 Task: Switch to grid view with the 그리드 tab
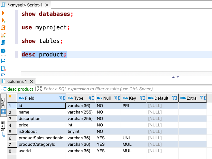(x=4, y=105)
